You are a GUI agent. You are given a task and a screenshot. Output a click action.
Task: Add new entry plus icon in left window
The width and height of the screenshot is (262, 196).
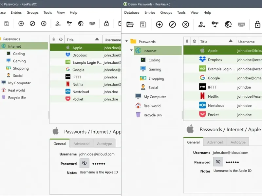coord(21,24)
